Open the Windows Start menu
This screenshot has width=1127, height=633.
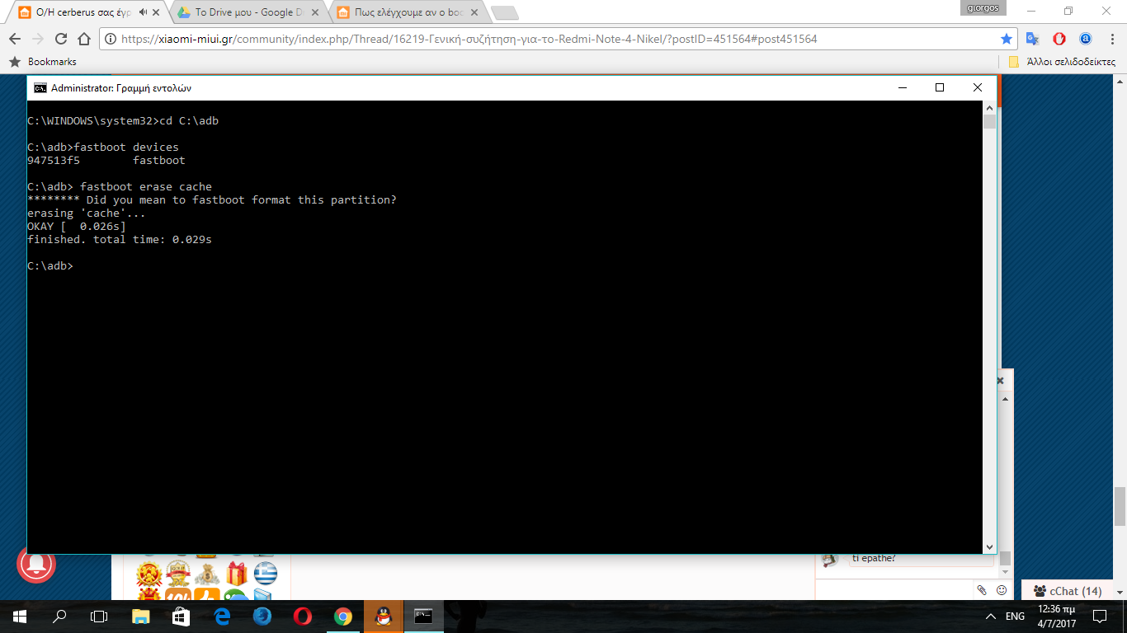coord(20,616)
